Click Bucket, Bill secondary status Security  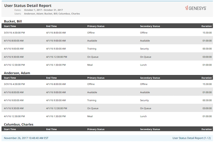(144, 49)
